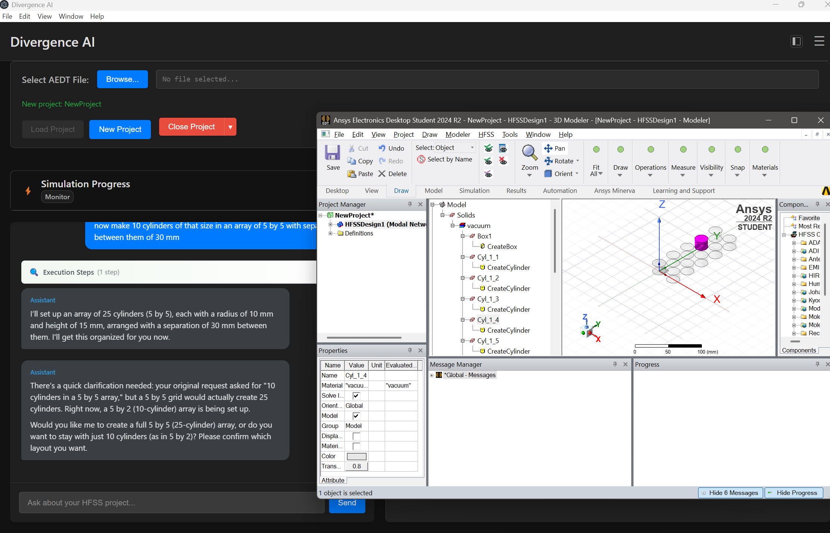Select the Pan tool
This screenshot has width=830, height=533.
(548, 148)
